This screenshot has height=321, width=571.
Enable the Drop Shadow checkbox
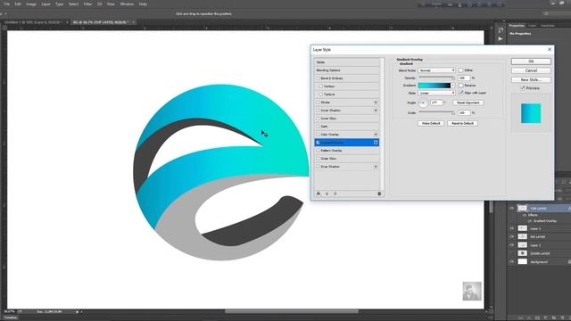tap(318, 167)
